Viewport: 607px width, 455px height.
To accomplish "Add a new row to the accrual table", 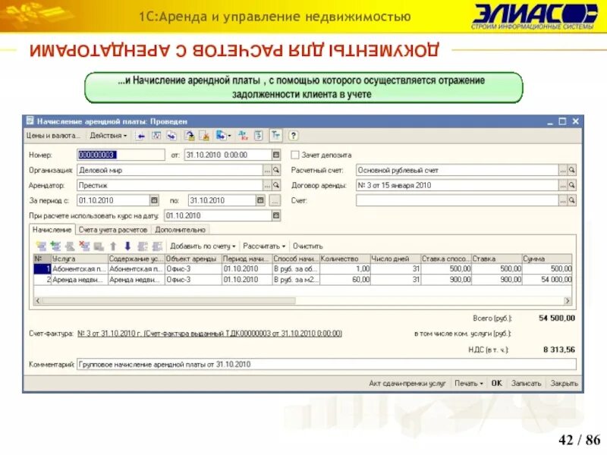I will 41,246.
